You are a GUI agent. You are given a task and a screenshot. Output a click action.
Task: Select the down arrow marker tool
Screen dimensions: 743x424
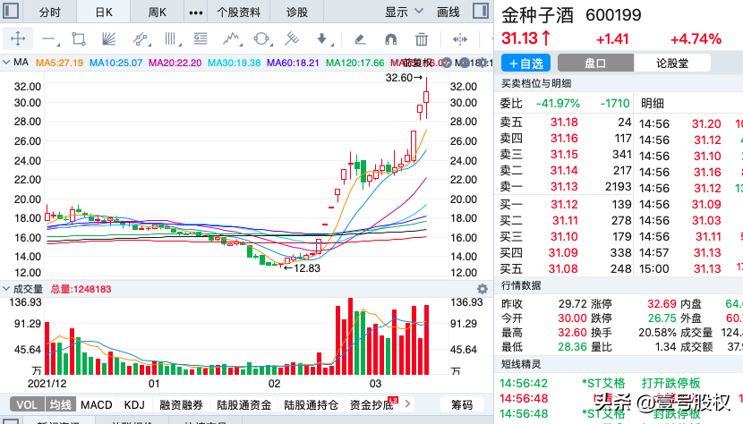point(324,38)
